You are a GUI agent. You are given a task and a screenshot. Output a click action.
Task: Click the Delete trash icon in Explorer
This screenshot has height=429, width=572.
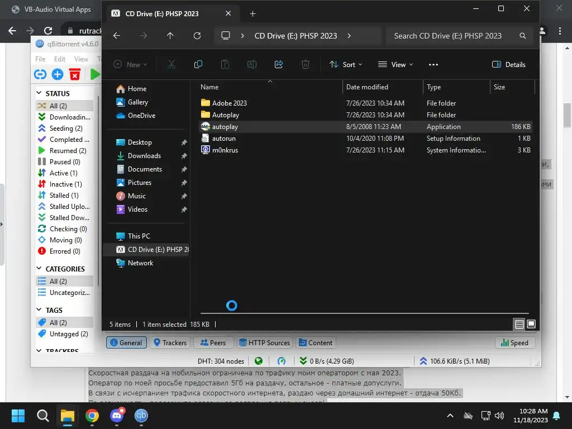306,65
